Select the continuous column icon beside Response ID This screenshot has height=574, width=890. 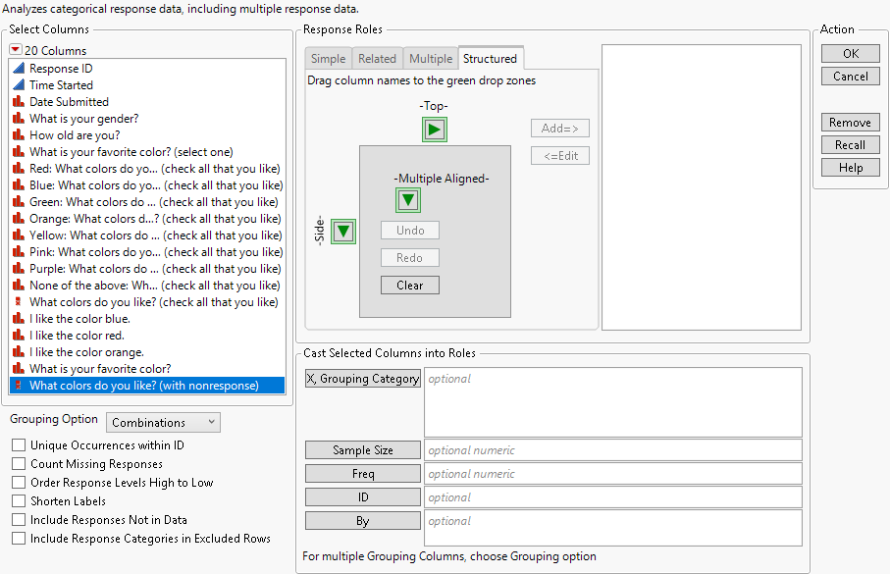[21, 68]
